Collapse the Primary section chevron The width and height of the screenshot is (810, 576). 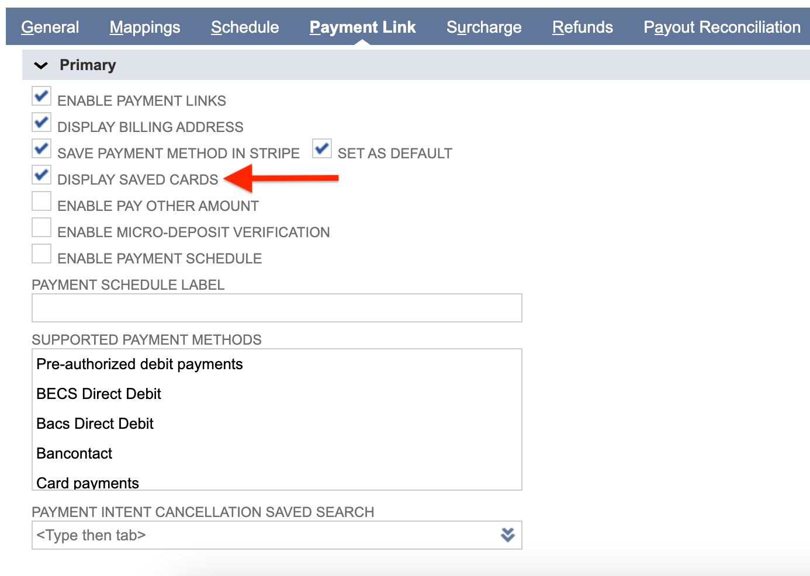tap(41, 65)
